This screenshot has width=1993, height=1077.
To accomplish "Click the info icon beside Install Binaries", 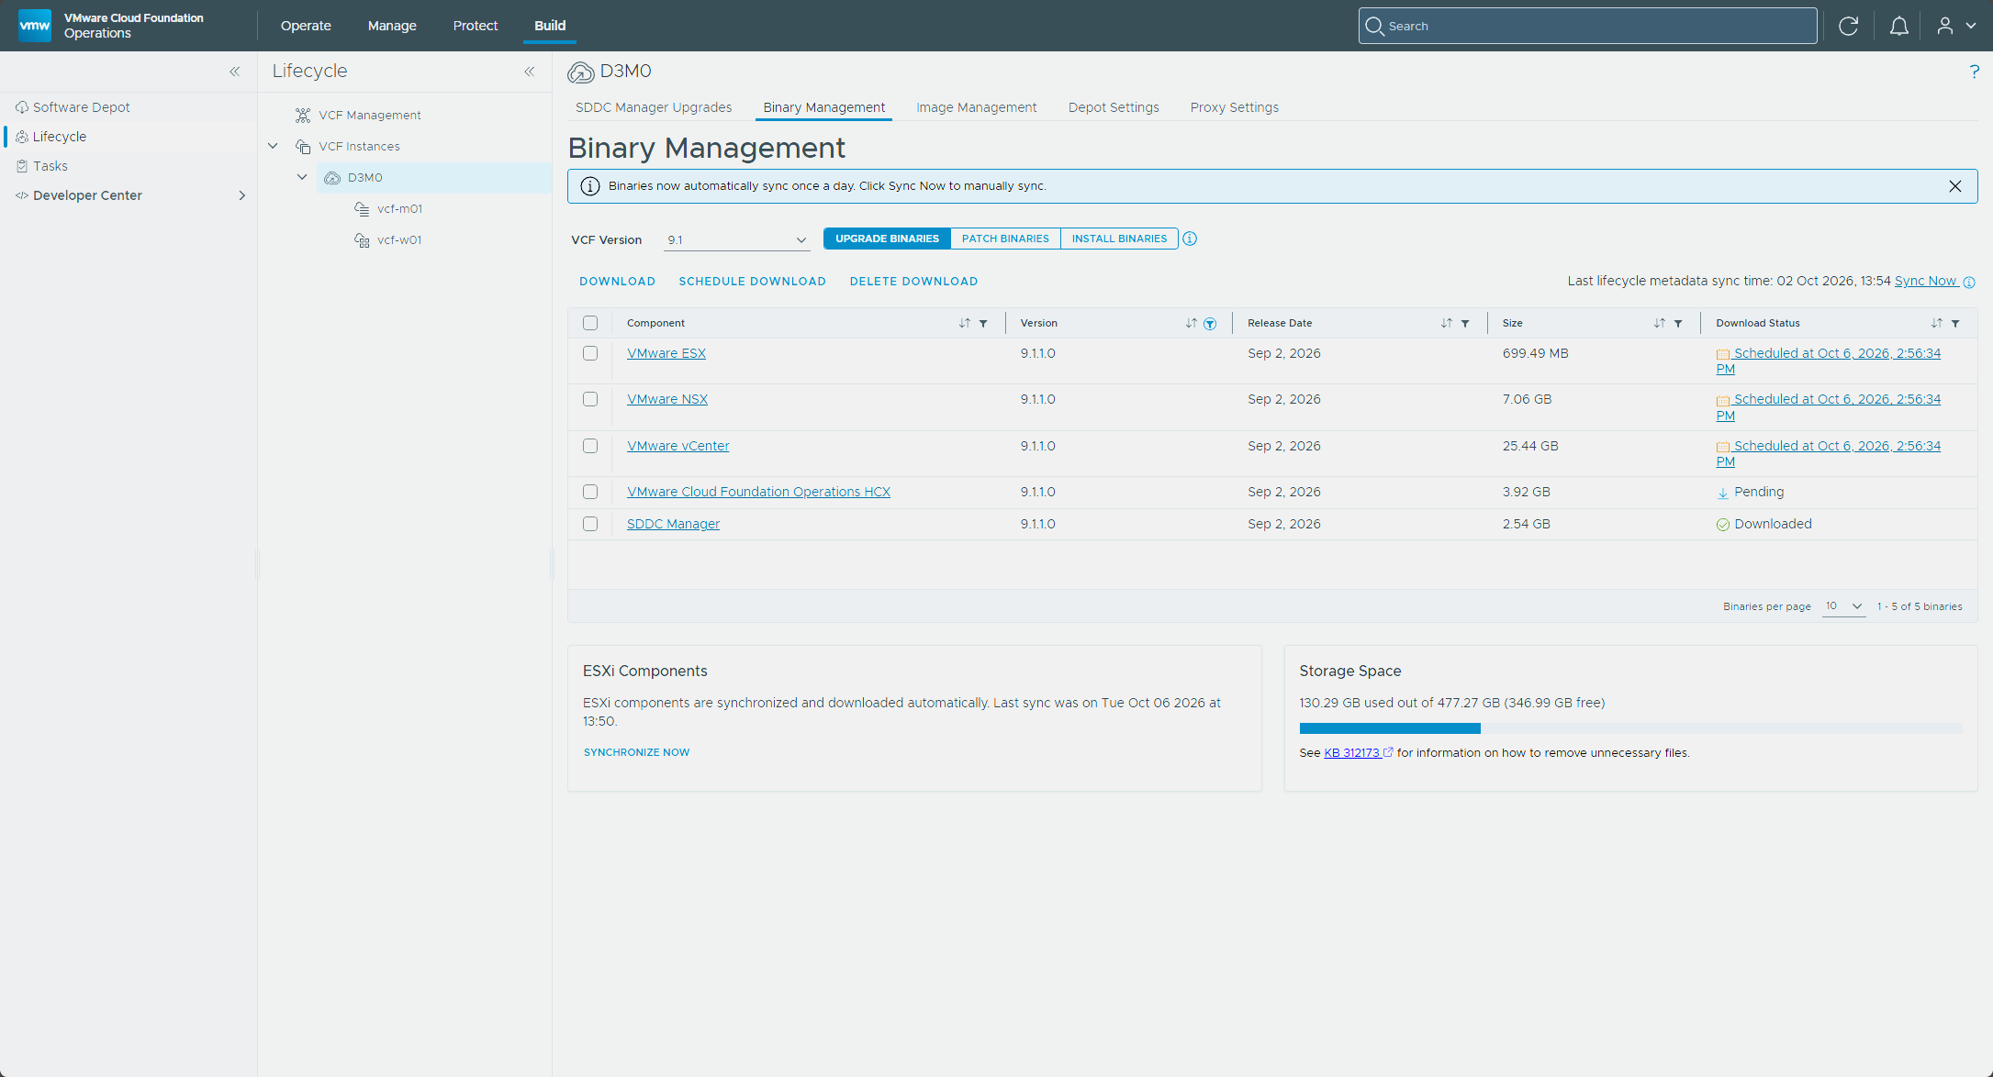I will [1190, 239].
